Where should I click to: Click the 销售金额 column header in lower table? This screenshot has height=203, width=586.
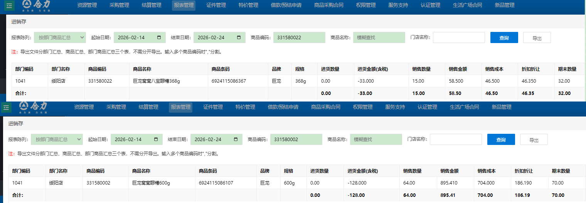coord(450,171)
